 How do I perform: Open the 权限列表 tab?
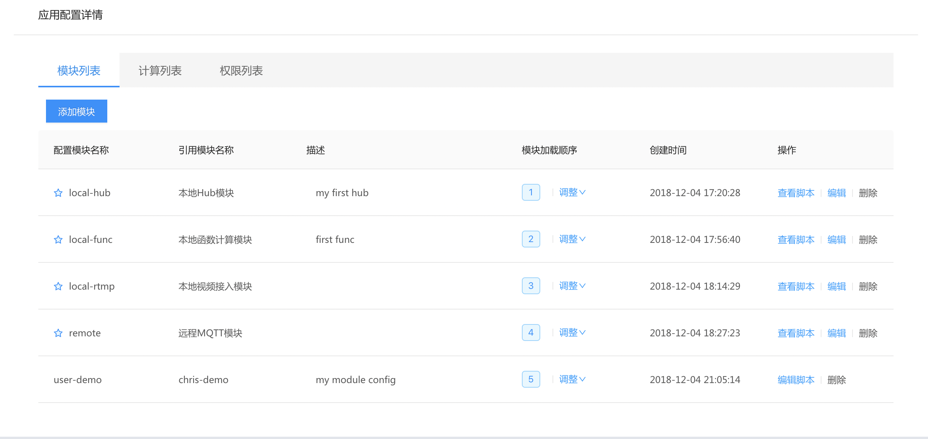point(241,70)
